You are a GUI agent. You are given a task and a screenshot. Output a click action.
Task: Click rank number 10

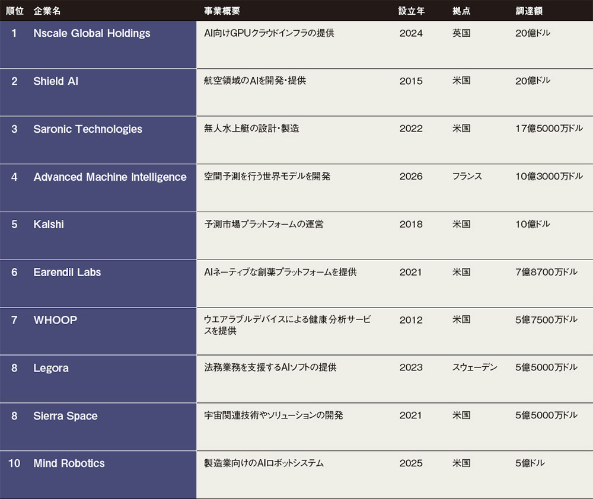coord(14,463)
